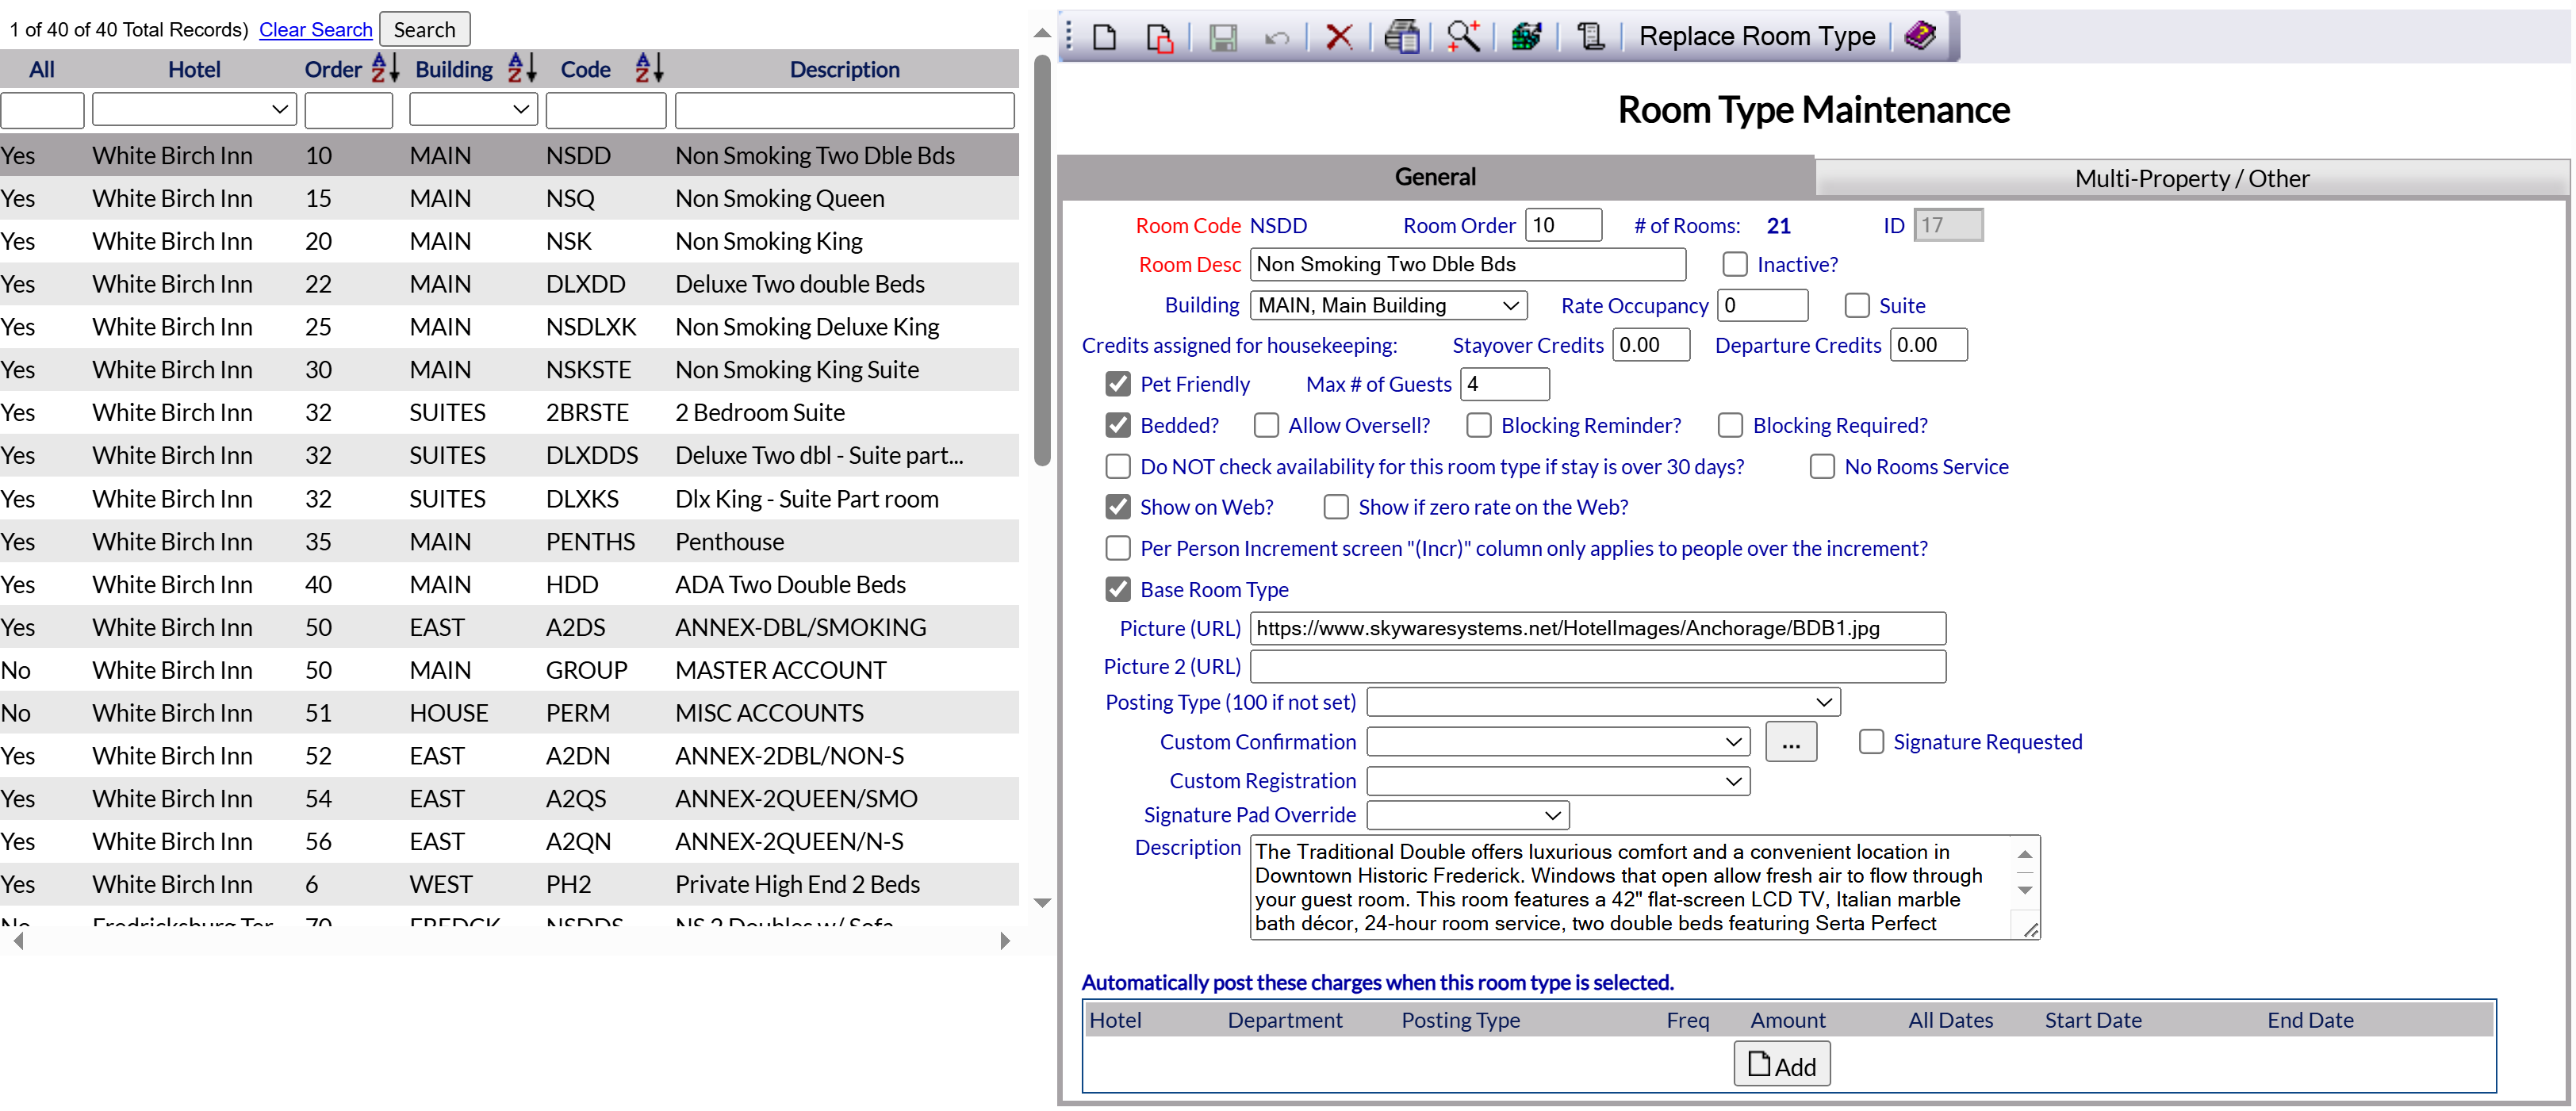
Task: Click the Search button
Action: point(424,29)
